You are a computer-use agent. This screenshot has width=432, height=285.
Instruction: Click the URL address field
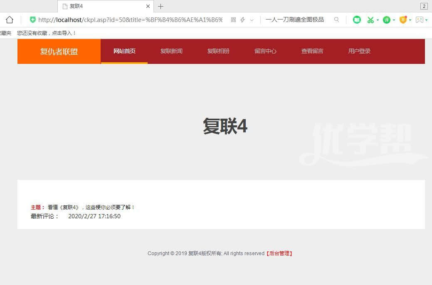click(130, 19)
